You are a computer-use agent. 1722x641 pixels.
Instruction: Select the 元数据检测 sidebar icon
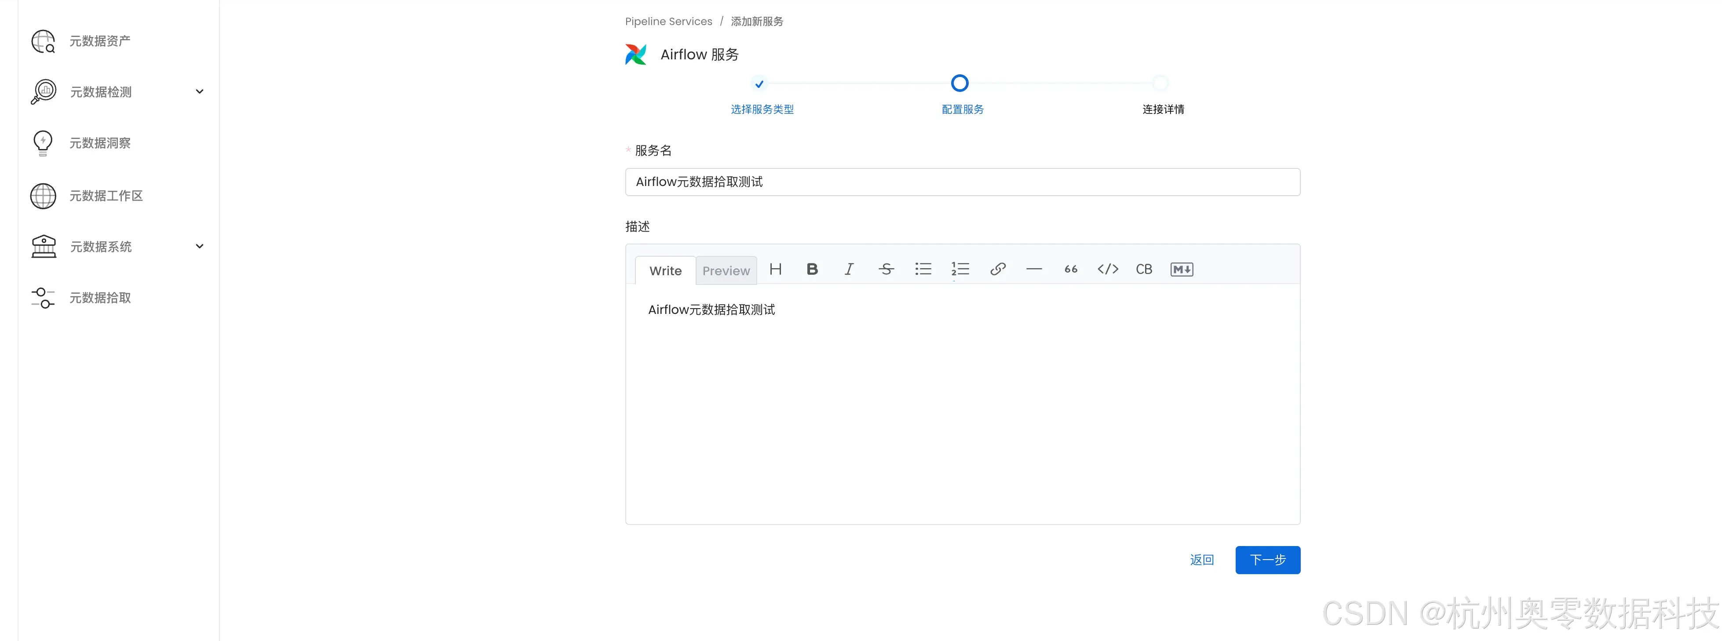(43, 91)
